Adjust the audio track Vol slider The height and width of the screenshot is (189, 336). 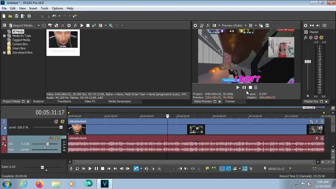point(48,144)
